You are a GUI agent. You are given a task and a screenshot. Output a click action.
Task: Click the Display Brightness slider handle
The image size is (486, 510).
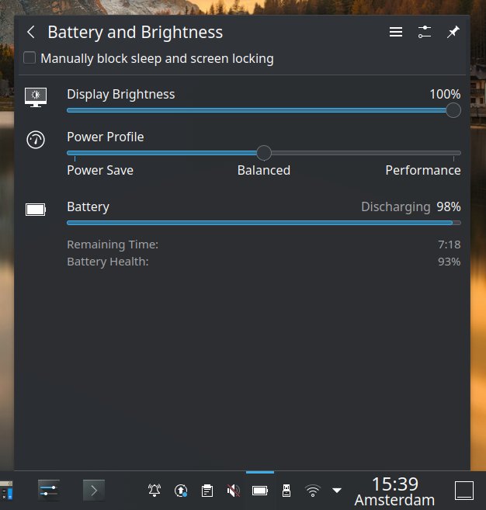pos(453,110)
